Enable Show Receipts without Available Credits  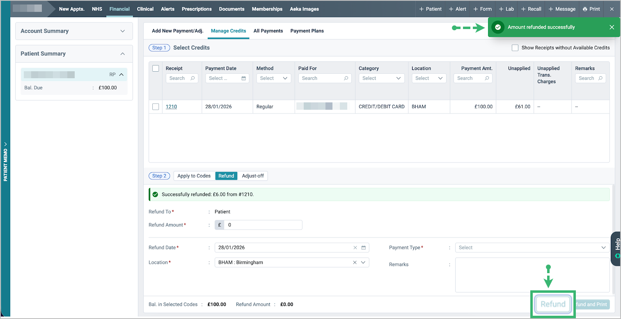coord(515,48)
